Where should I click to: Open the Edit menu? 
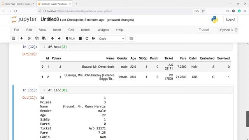click(29, 30)
